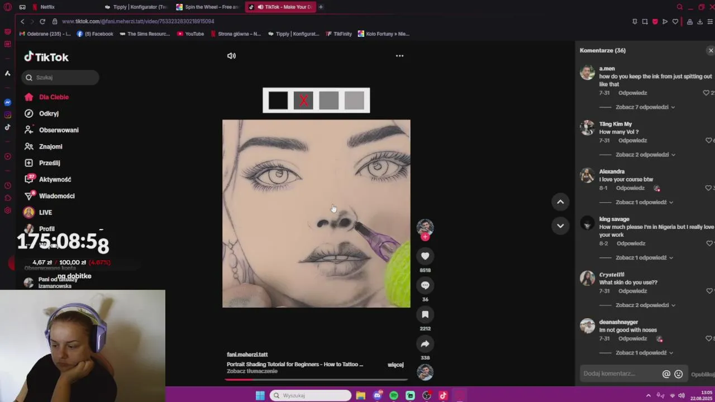Reply to a.men comment via Odpowiedz
Screen dimensions: 715x402
pos(632,93)
